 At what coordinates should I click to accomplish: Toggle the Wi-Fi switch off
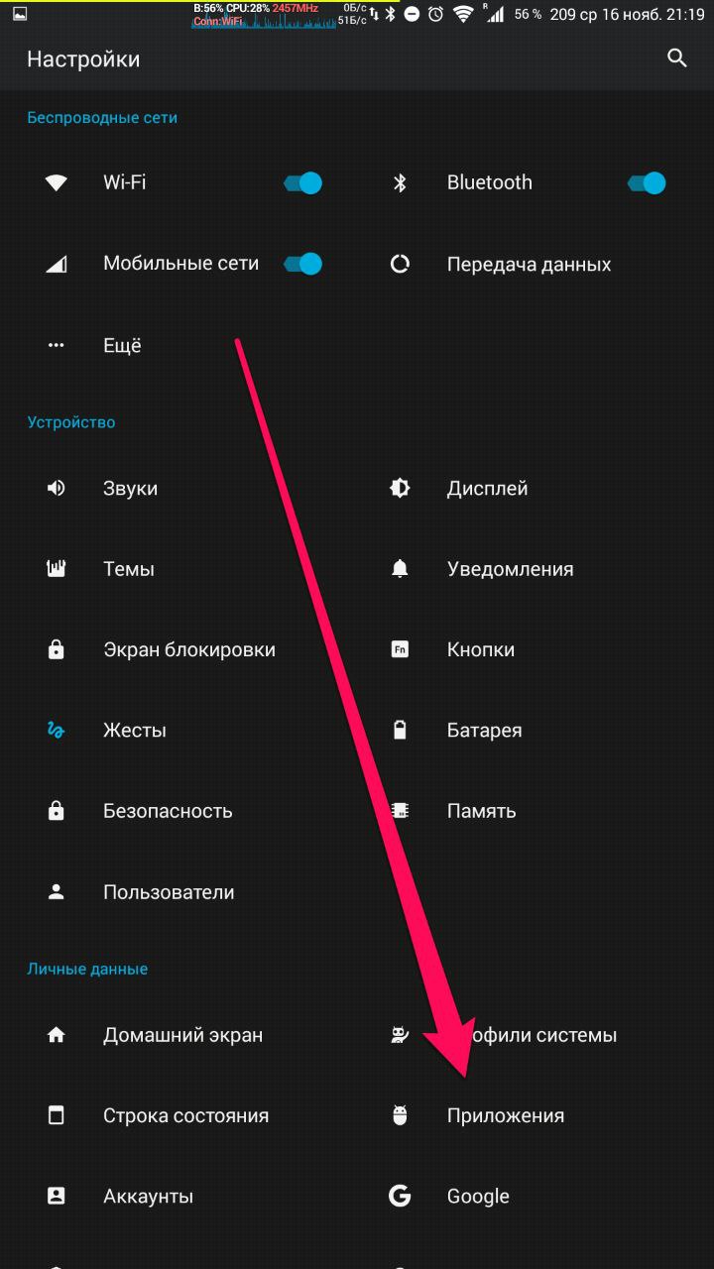click(x=303, y=182)
